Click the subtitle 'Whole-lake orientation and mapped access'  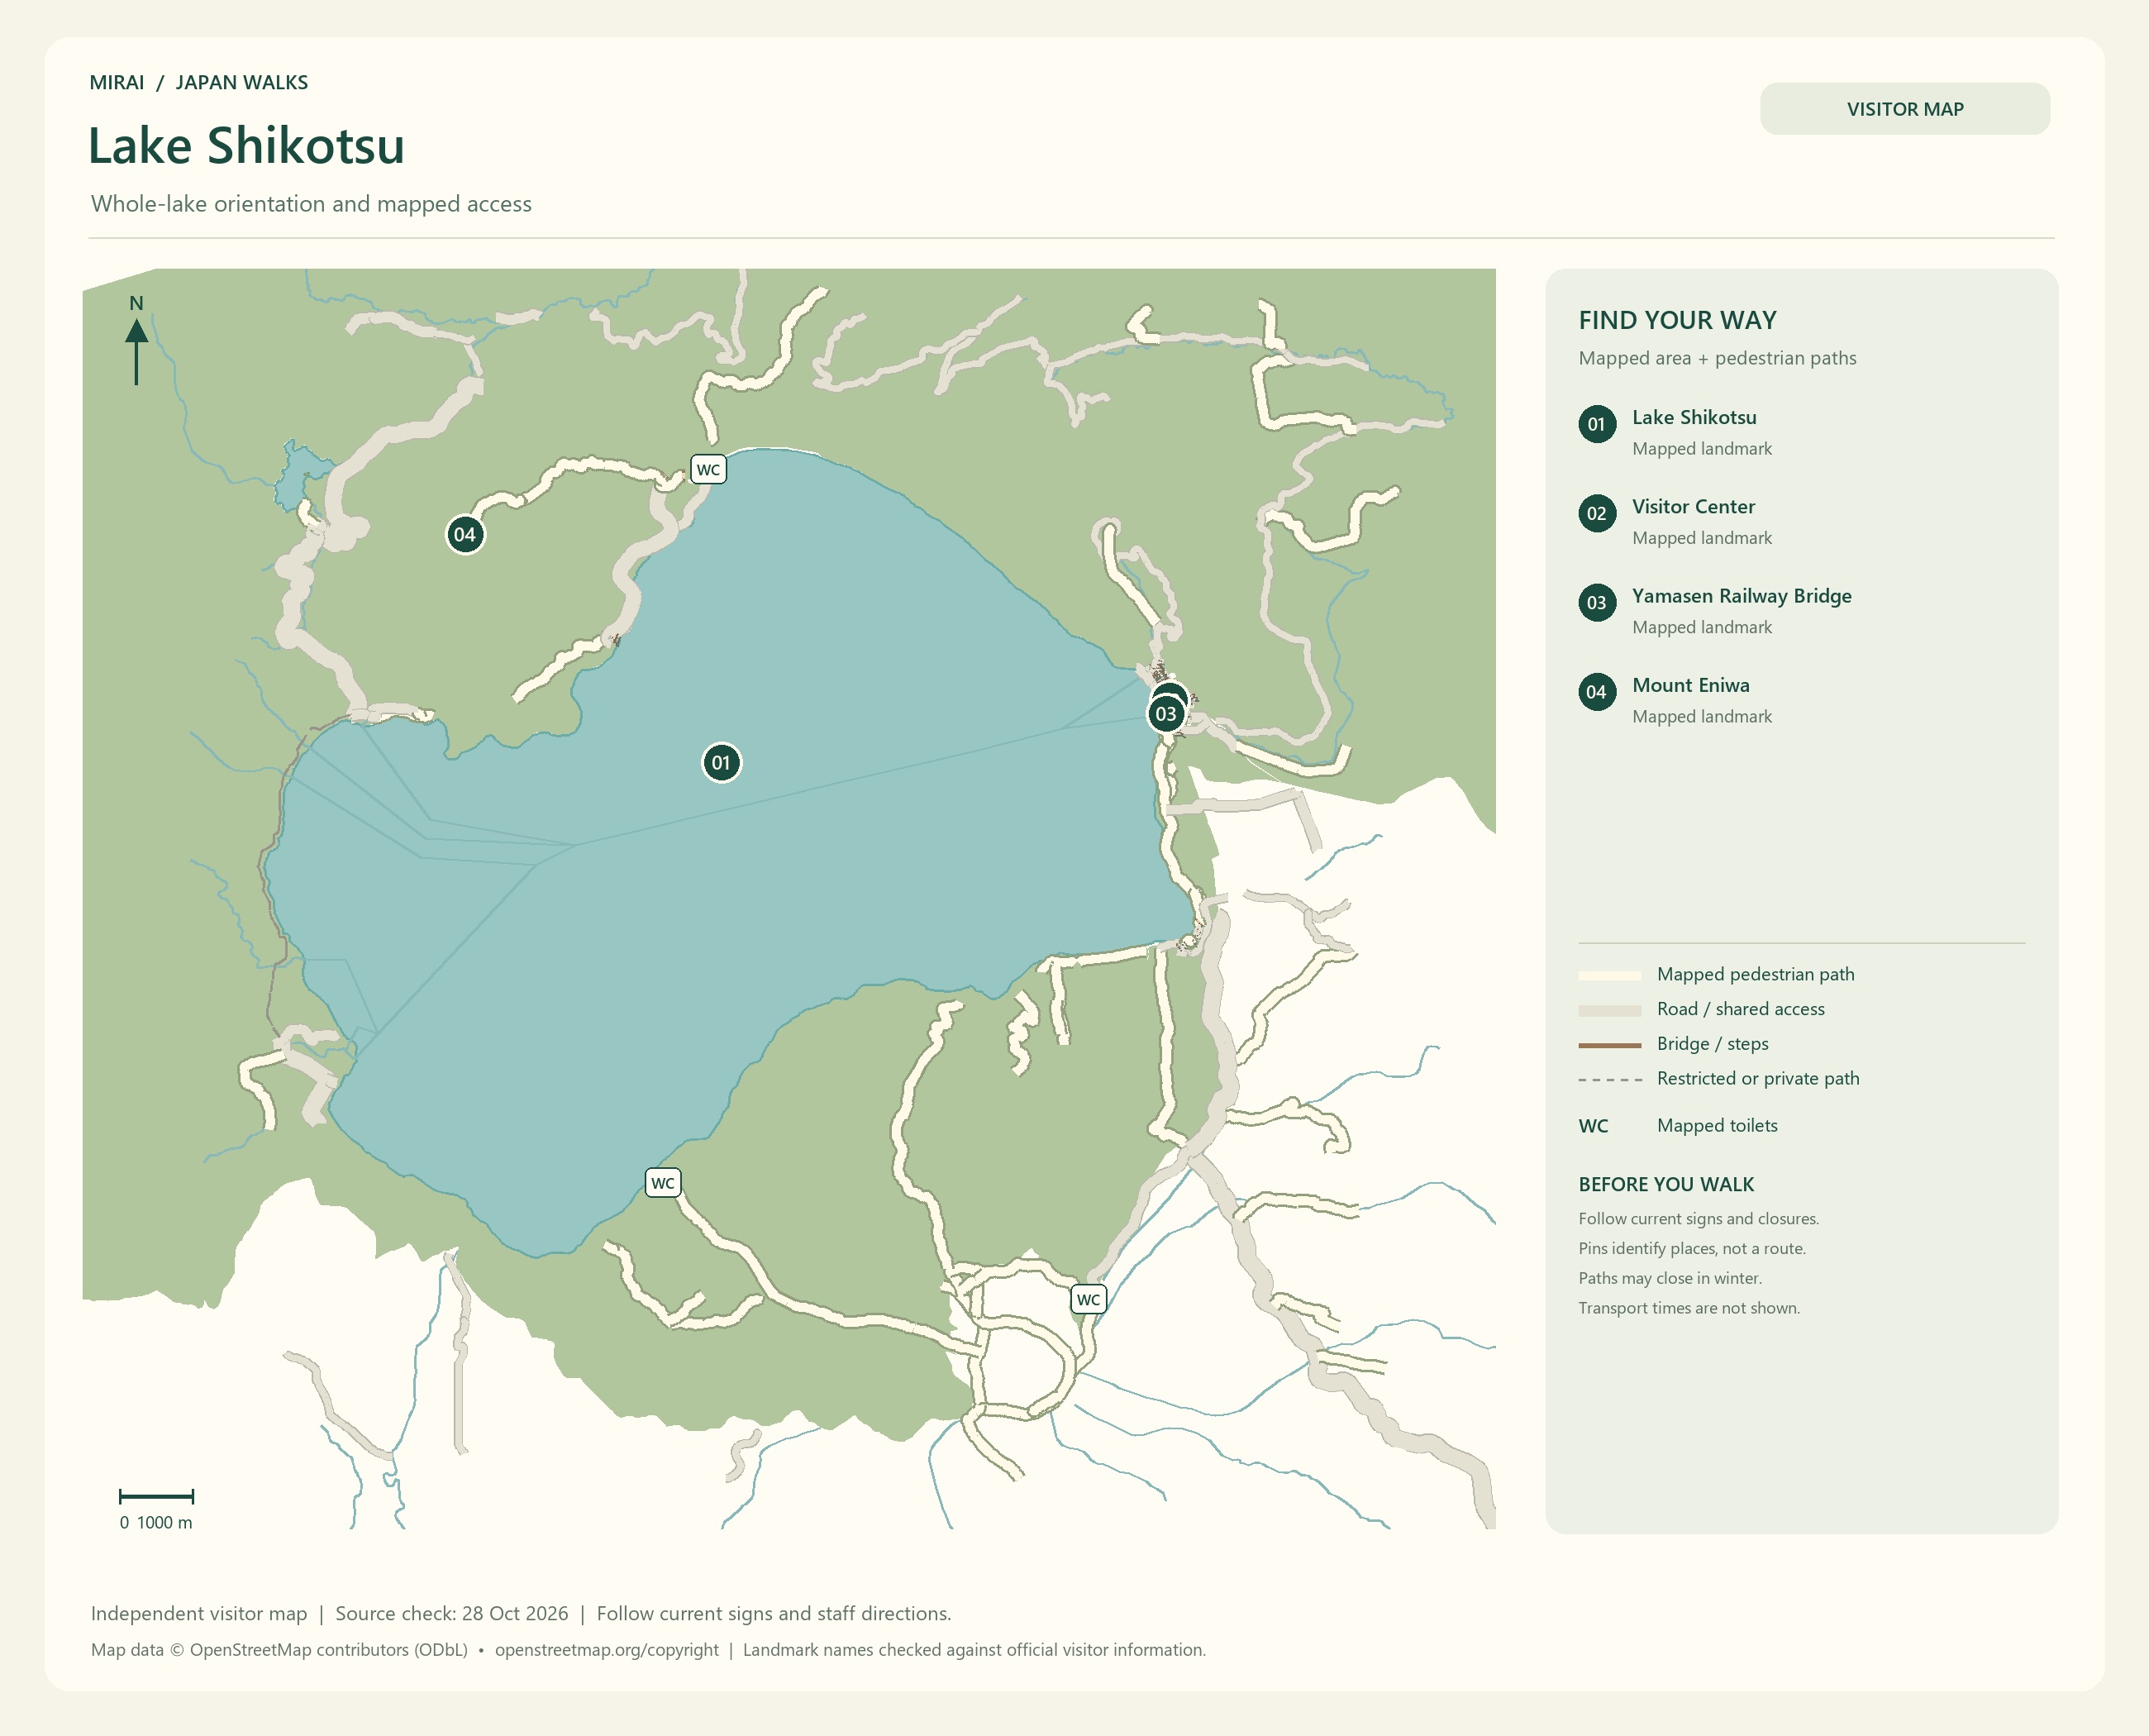pos(311,204)
